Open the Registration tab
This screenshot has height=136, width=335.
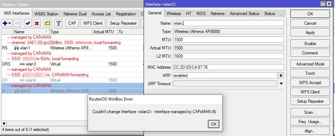[126, 14]
